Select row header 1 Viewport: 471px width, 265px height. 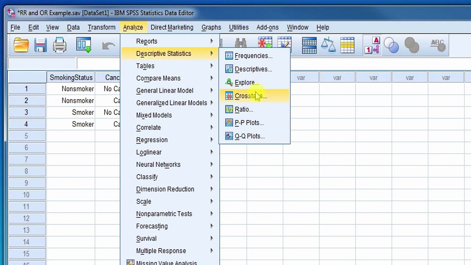click(26, 89)
